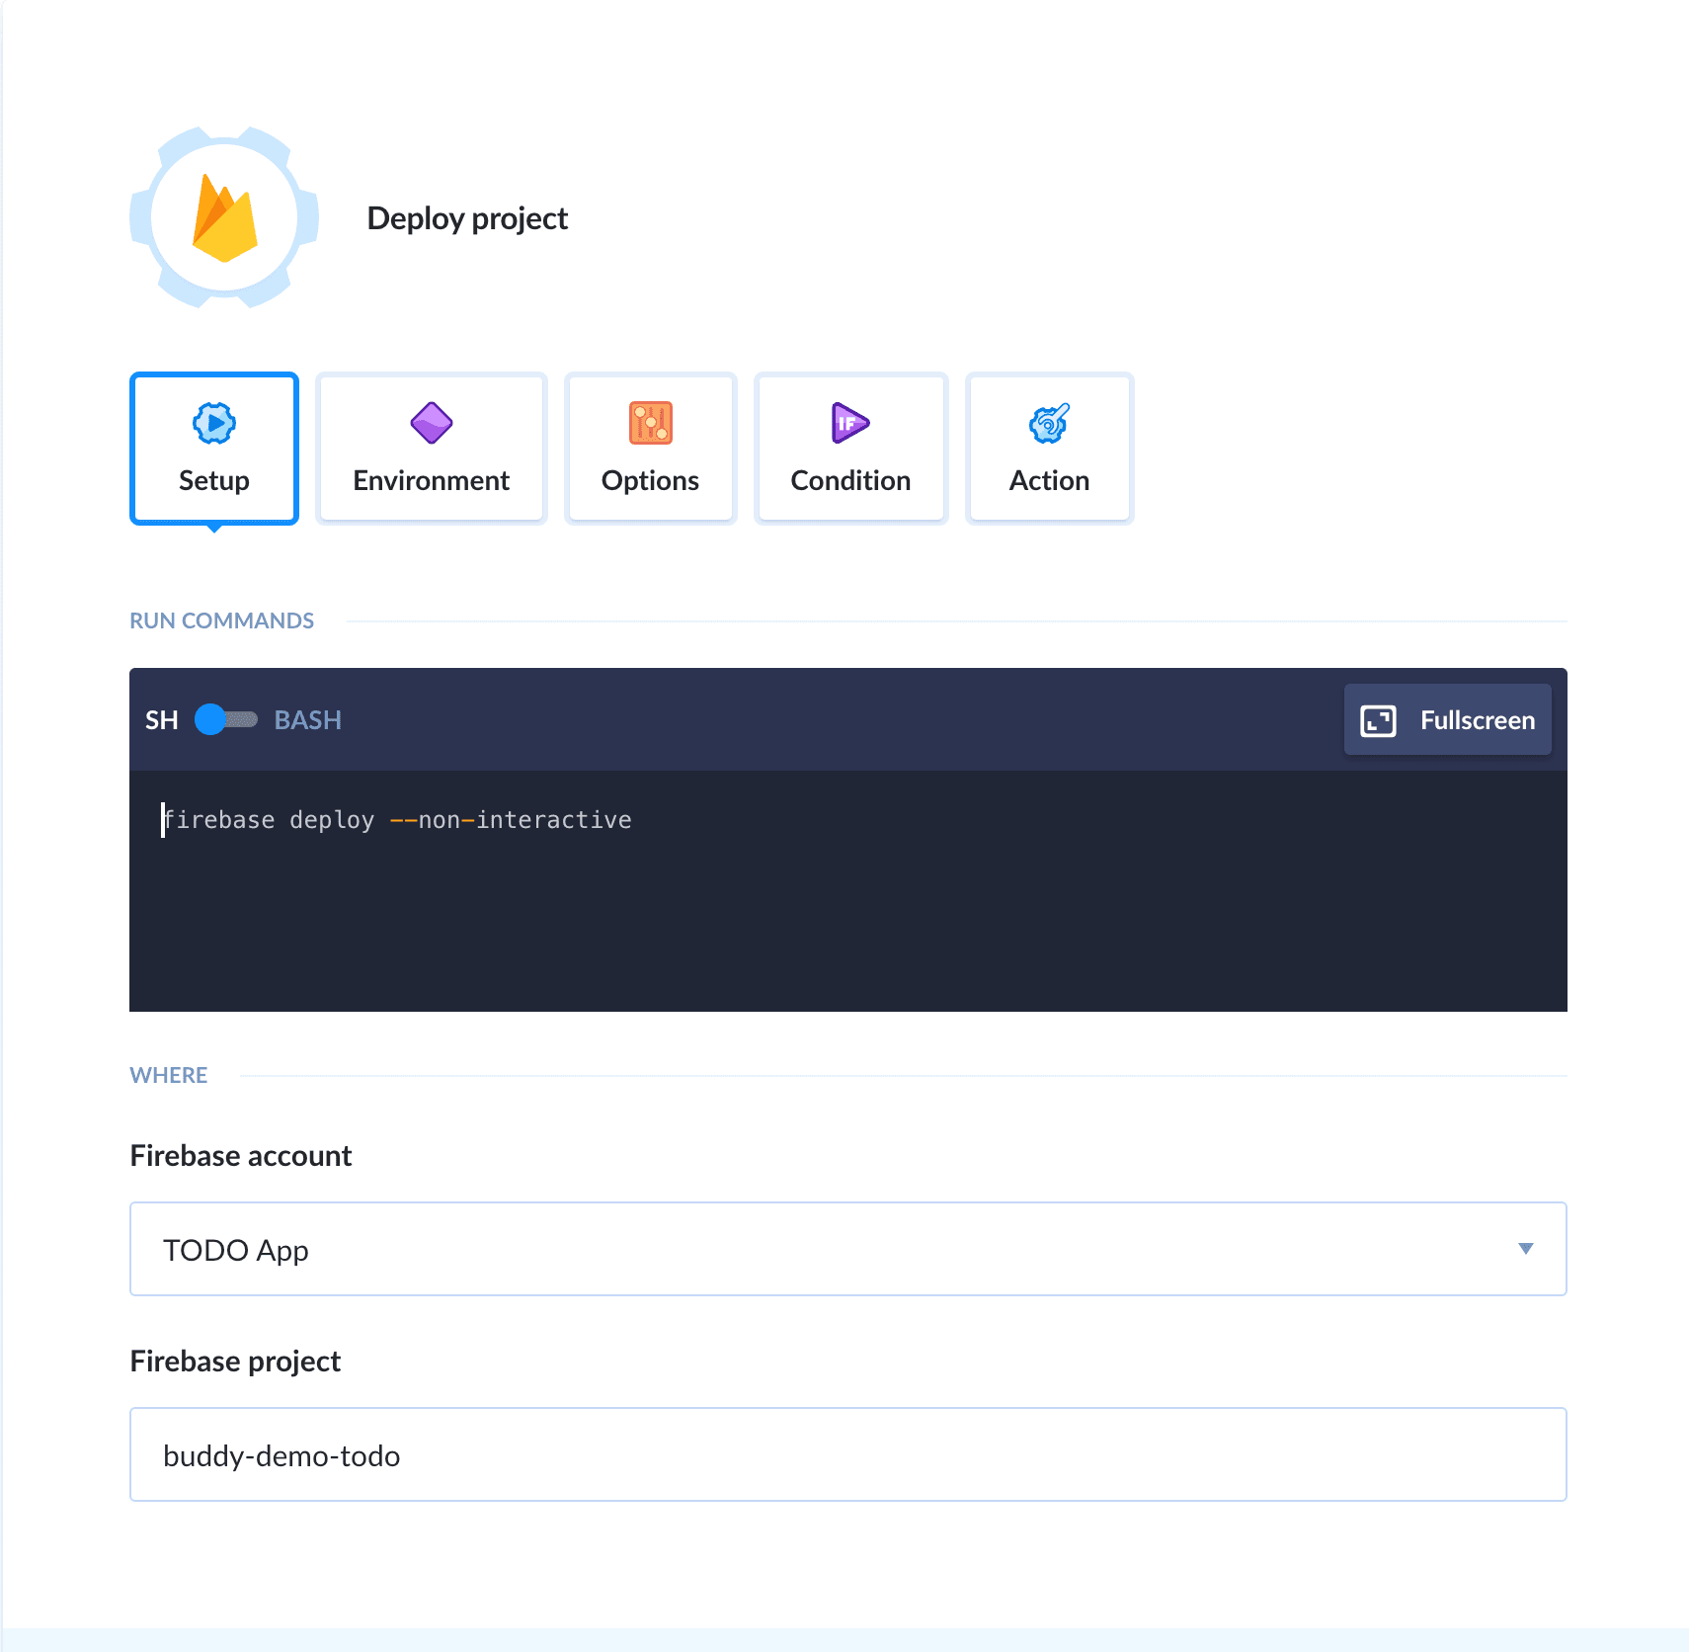Click the blue gear play icon on Setup
Screen dimensions: 1689x1652
pyautogui.click(x=213, y=424)
